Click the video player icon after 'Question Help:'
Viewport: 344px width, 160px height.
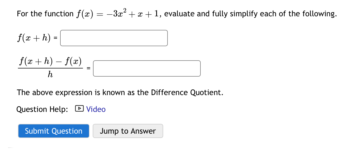[x=79, y=109]
